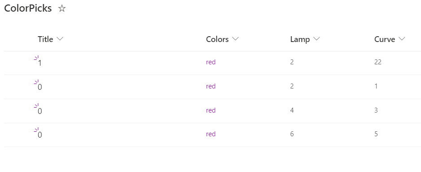Screen dimensions: 421x172
Task: Click the Lamp column header label
Action: 300,39
